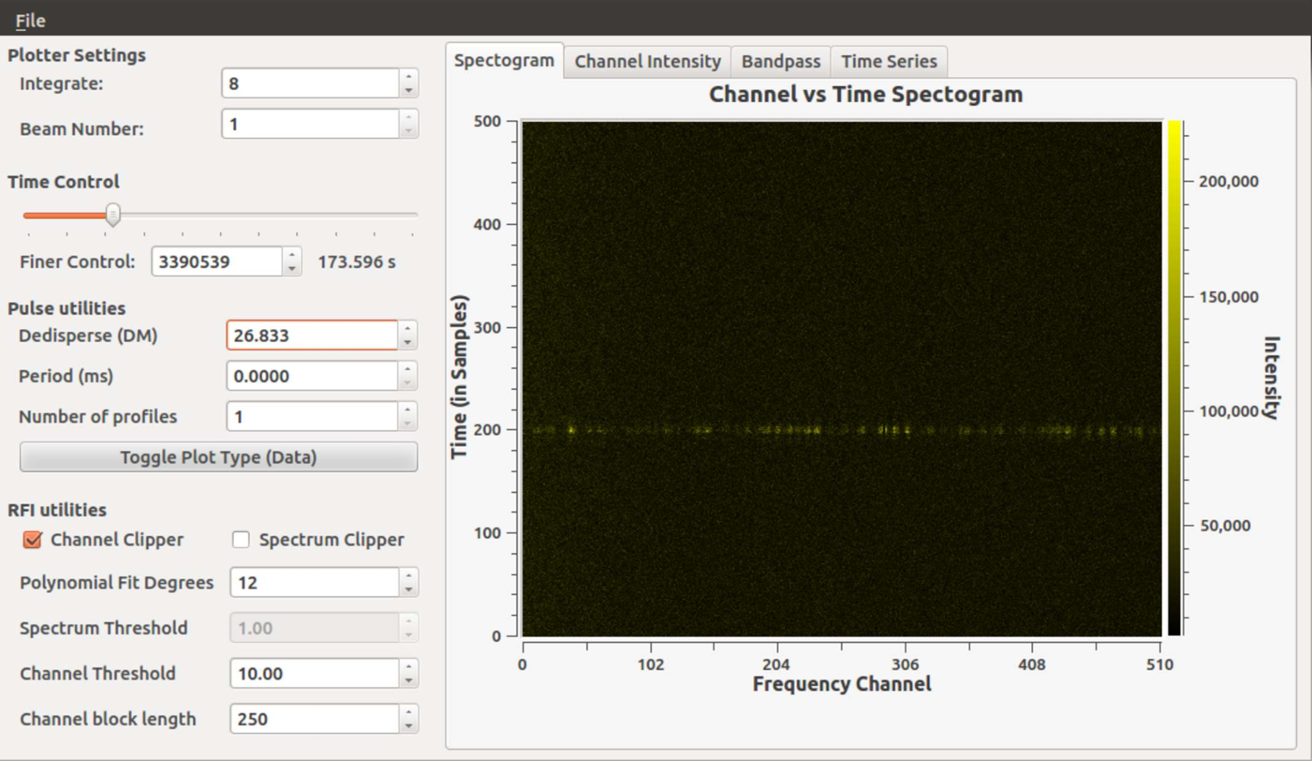This screenshot has height=761, width=1312.
Task: Decrease Channel Threshold with down arrow
Action: [409, 681]
